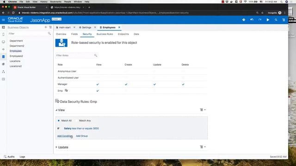Open the Update section options dropdown
296x166 pixels.
click(203, 147)
